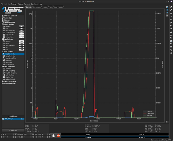Toggle horizontal zoom for the plot

click(x=167, y=10)
